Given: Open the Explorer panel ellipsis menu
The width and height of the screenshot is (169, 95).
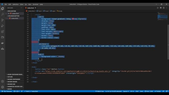Looking at the screenshot, I should pos(21,8).
